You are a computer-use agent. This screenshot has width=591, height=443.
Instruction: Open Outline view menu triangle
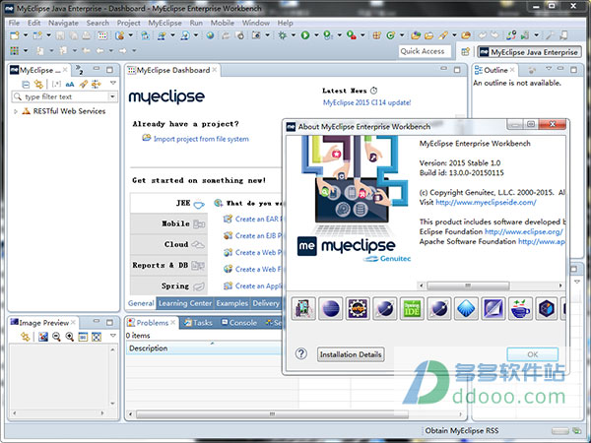[549, 69]
